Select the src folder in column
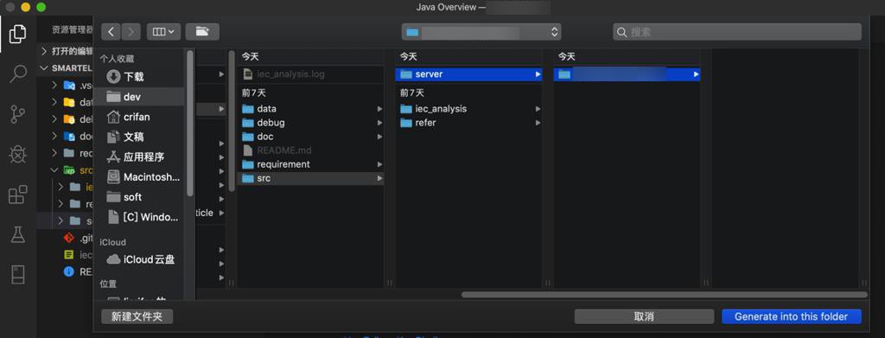The width and height of the screenshot is (885, 338). 310,178
